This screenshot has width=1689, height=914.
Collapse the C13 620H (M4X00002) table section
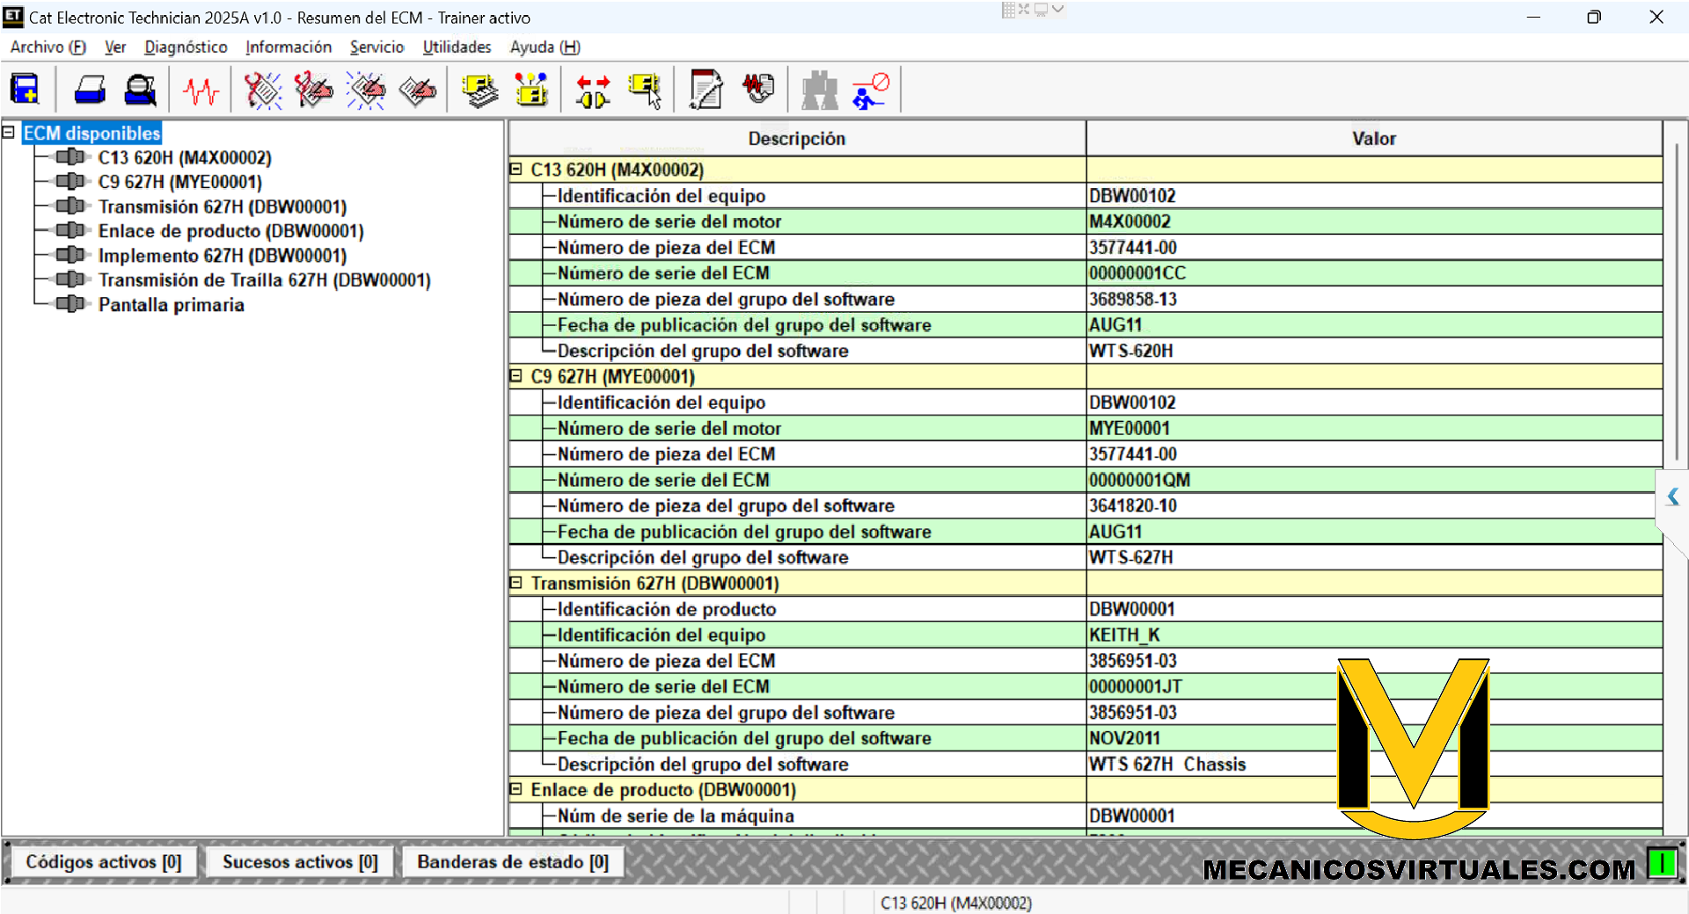(516, 170)
